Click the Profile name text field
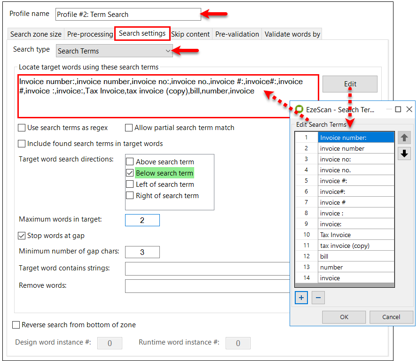 (x=128, y=15)
